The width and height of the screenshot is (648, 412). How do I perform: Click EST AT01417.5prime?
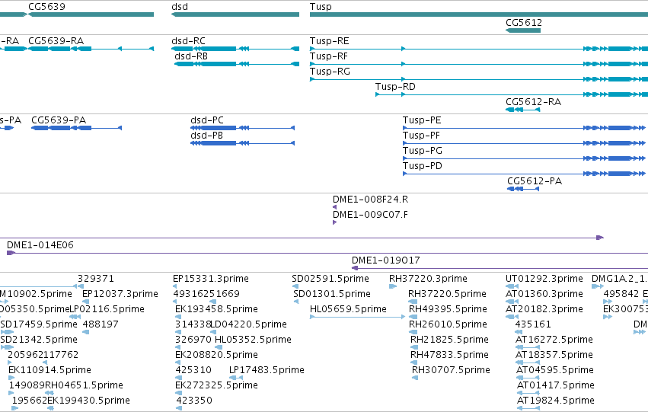click(x=555, y=385)
